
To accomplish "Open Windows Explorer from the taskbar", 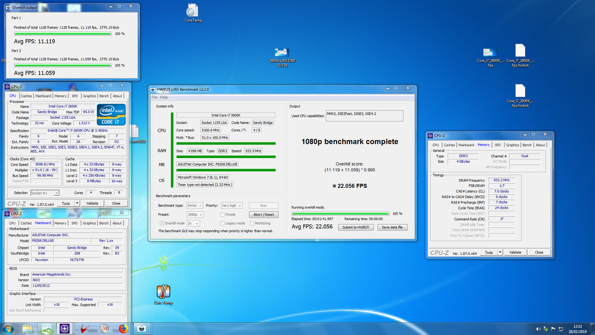I will pos(27,329).
